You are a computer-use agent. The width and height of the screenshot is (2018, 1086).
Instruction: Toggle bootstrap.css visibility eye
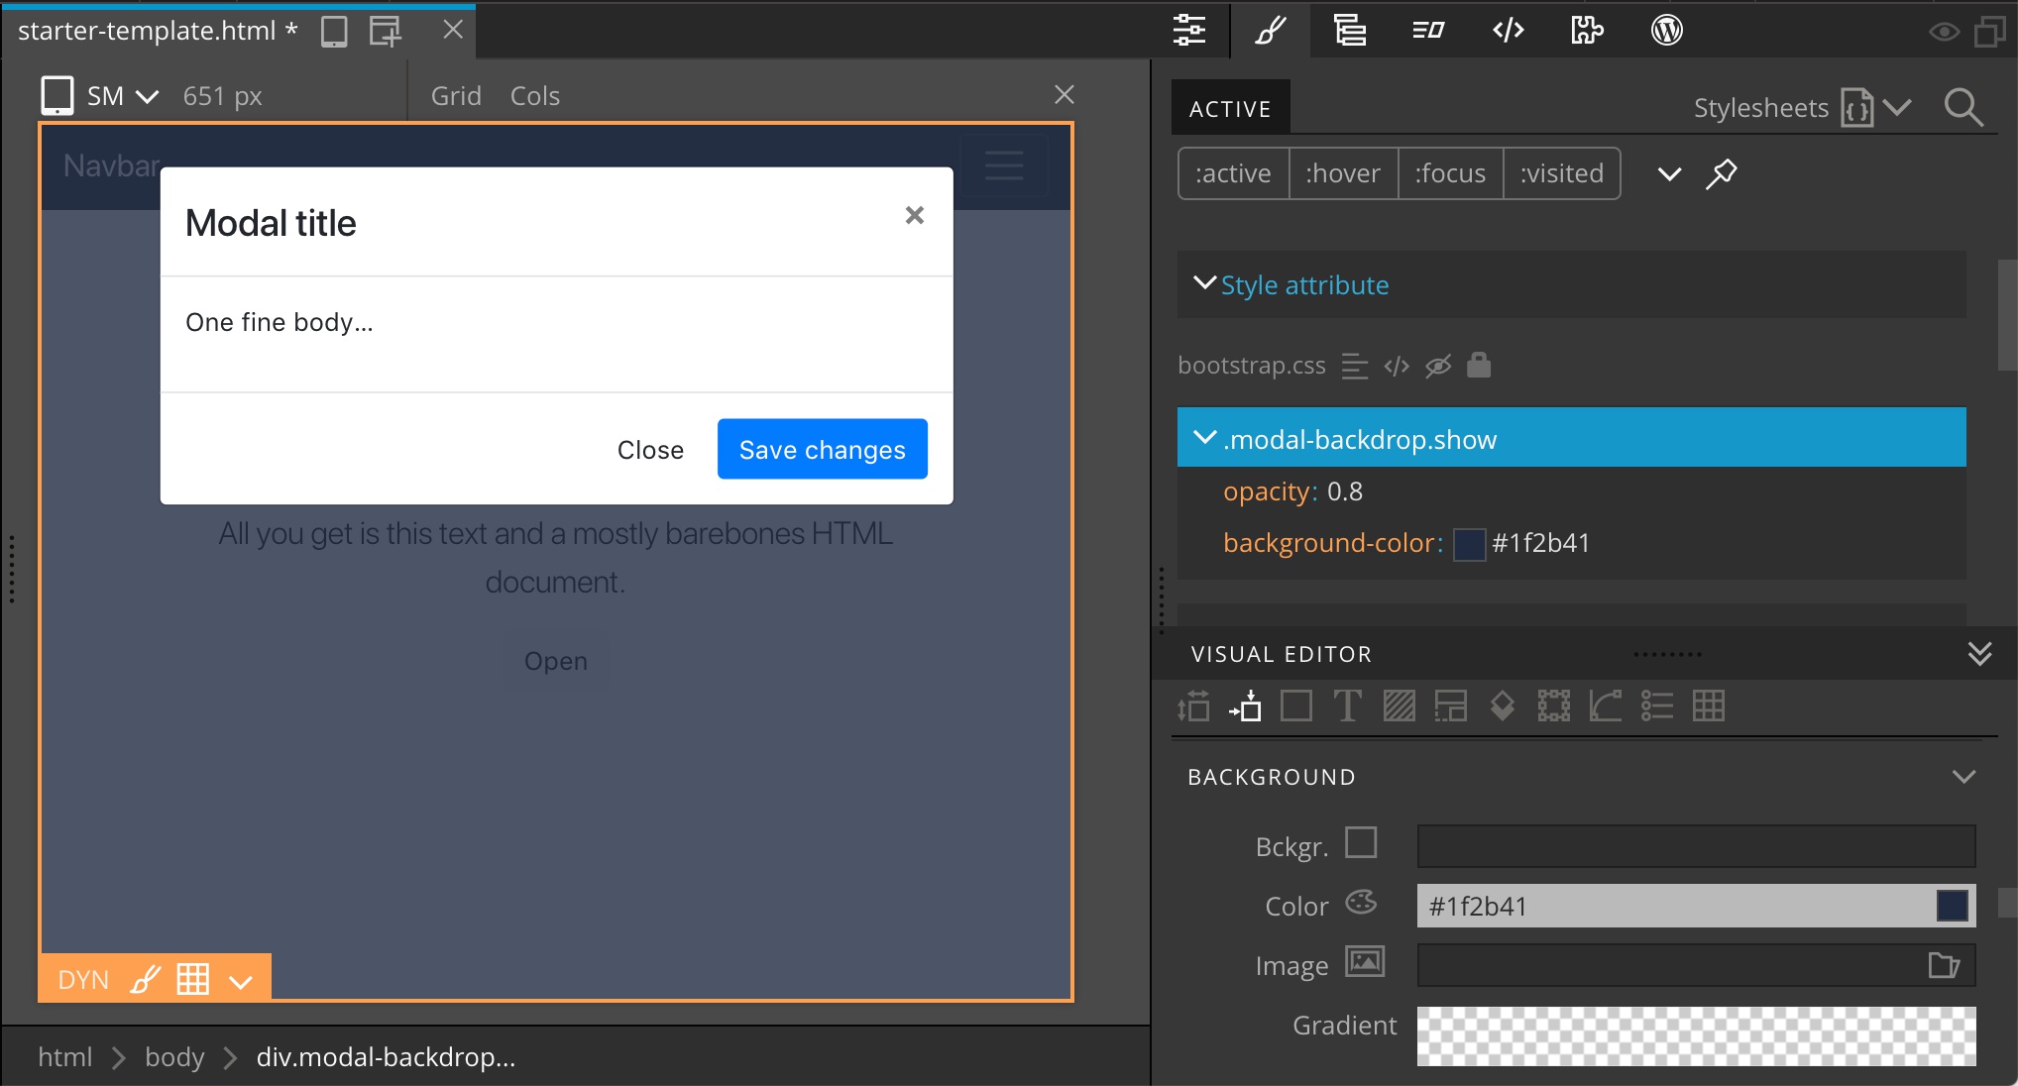coord(1437,366)
